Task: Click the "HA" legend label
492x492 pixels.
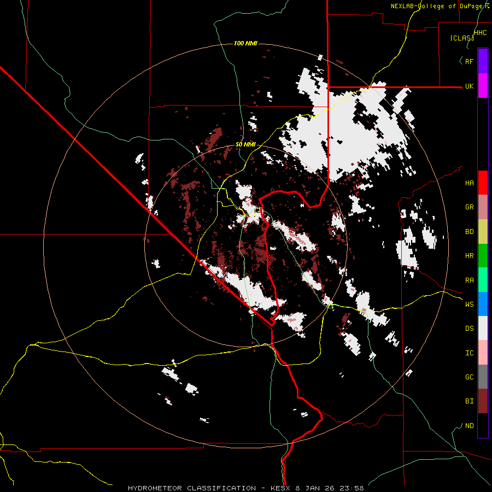Action: point(469,183)
